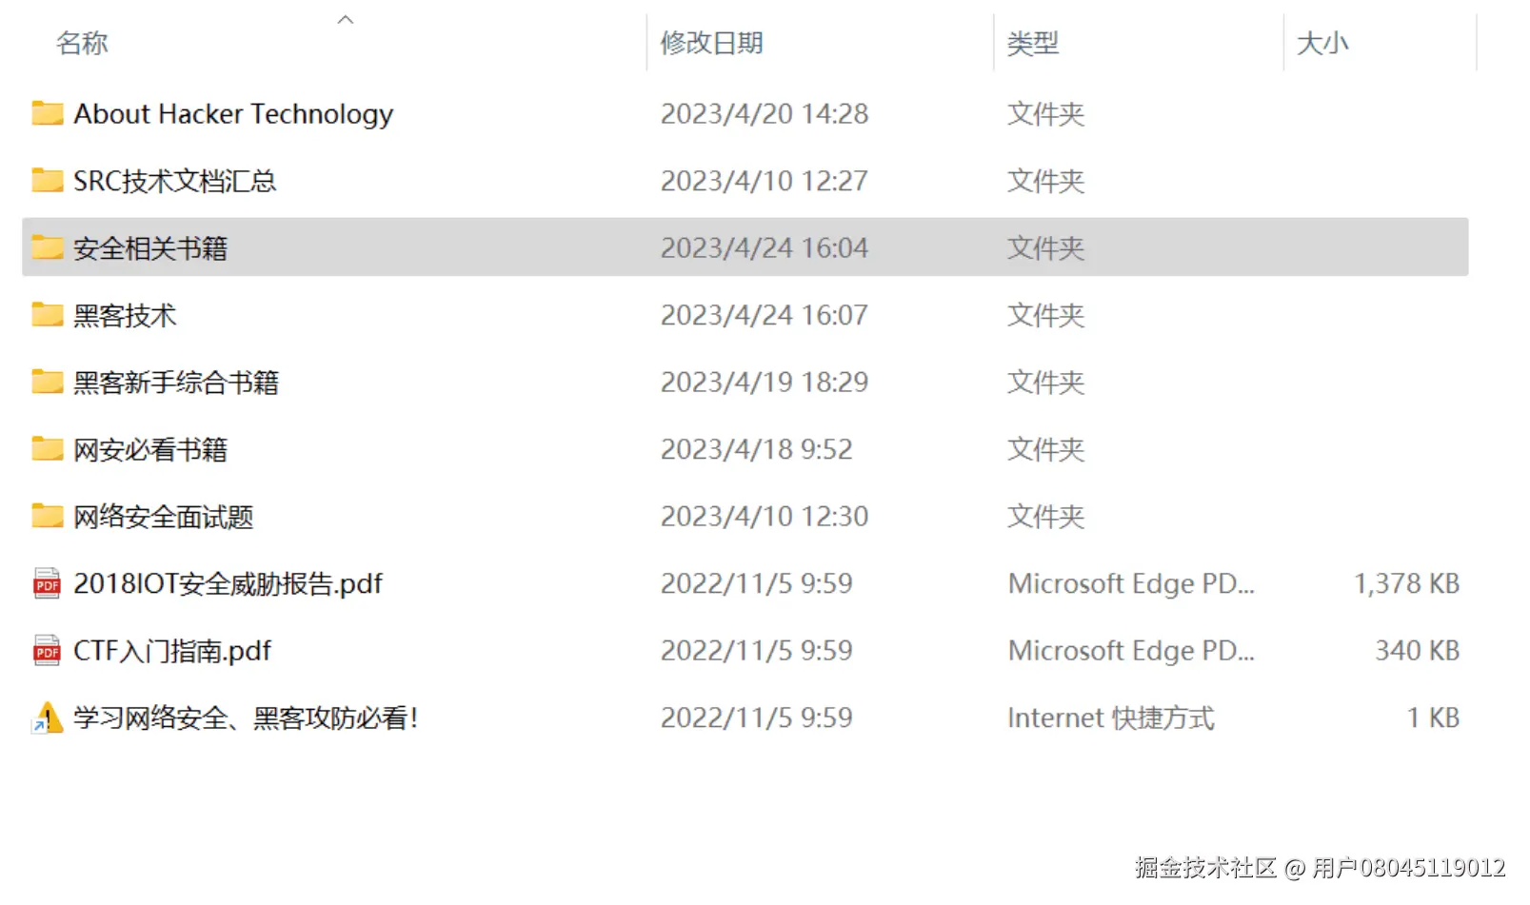Select the file name CTF入门指南.pdf
Image resolution: width=1530 pixels, height=905 pixels.
coord(172,651)
